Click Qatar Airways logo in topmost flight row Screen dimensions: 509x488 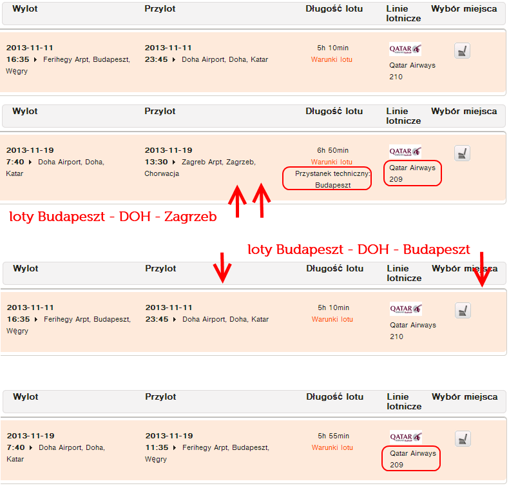click(x=405, y=49)
